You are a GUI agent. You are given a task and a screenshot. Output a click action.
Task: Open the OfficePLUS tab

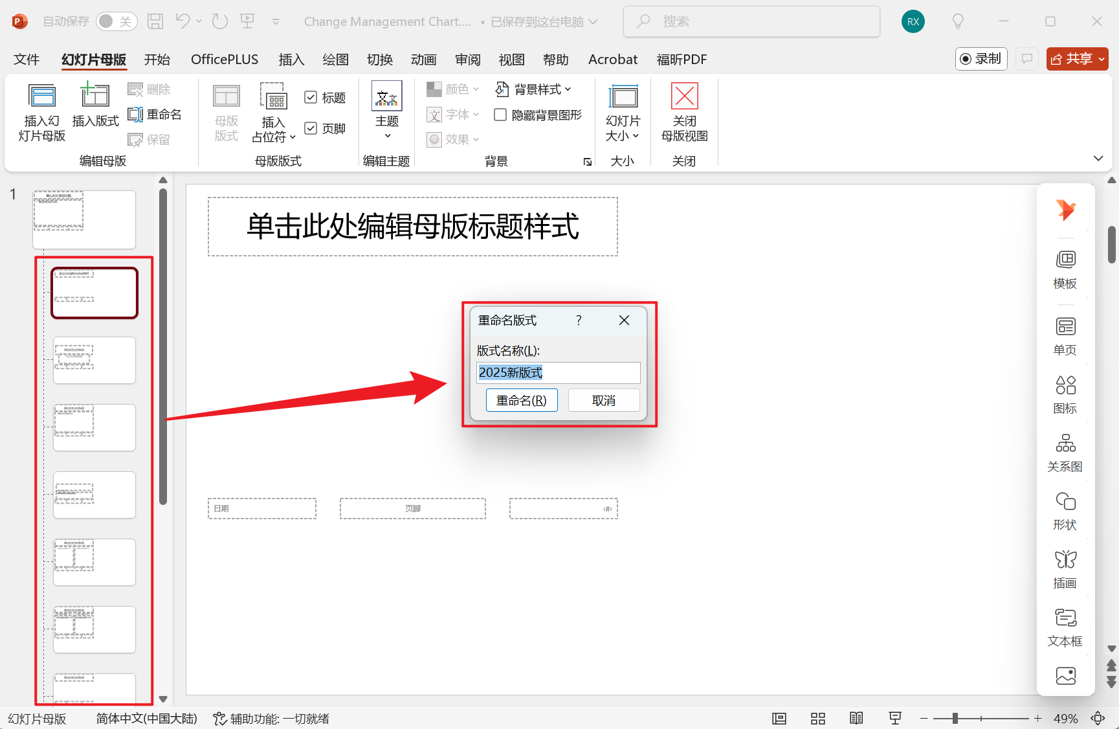225,59
